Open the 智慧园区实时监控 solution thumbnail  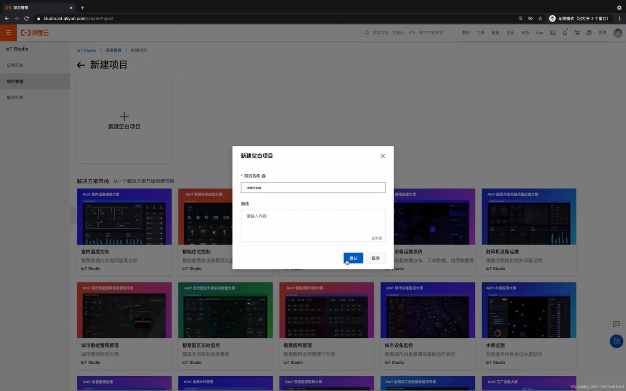click(x=225, y=310)
